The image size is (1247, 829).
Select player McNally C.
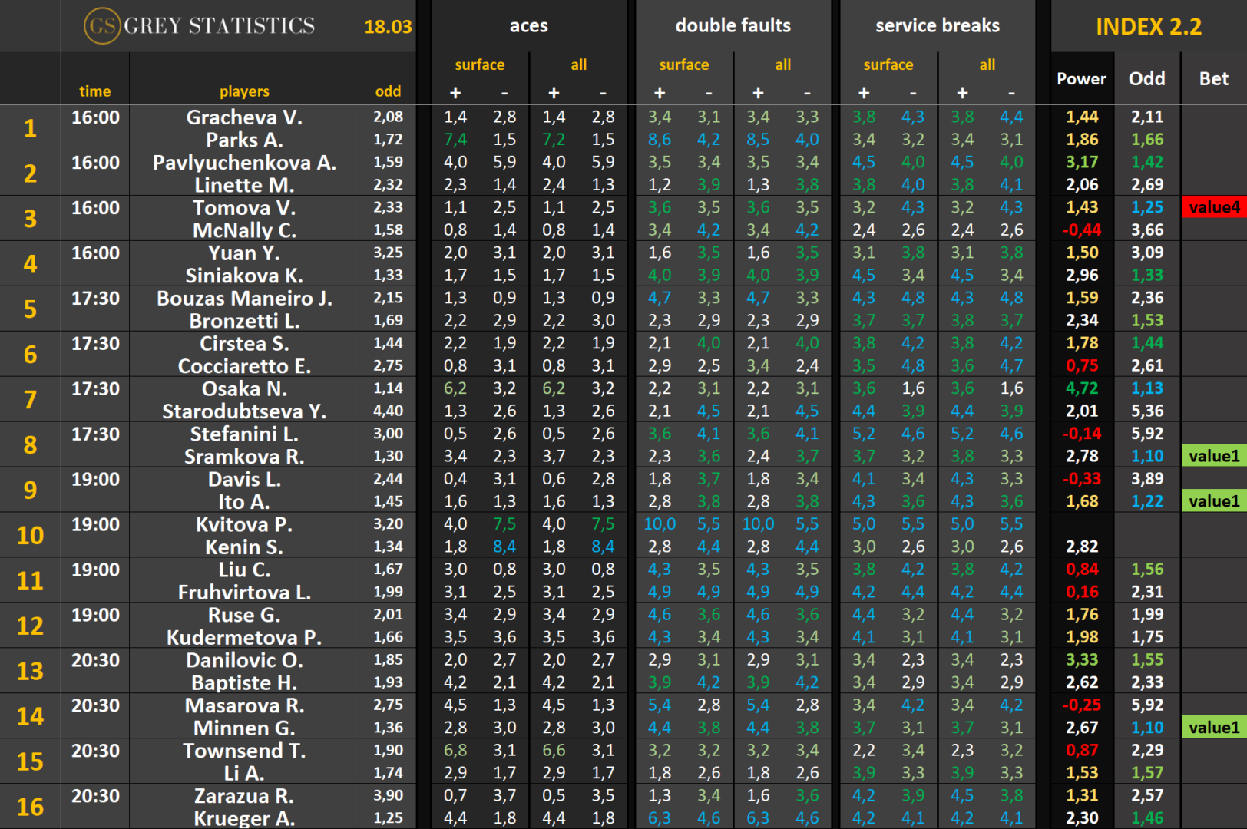click(244, 231)
